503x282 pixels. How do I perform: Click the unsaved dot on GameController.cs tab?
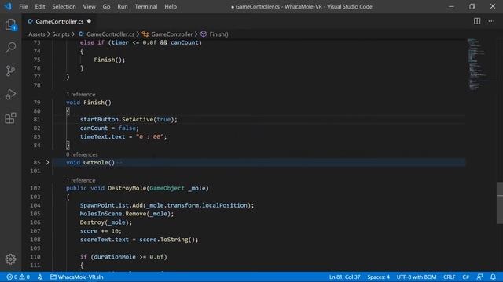[x=89, y=21]
